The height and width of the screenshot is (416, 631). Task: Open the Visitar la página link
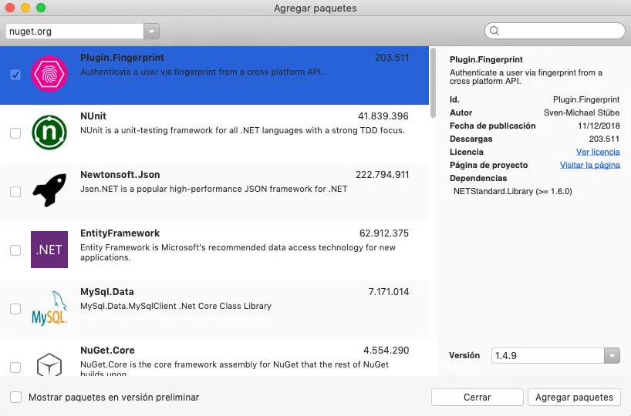(x=589, y=165)
